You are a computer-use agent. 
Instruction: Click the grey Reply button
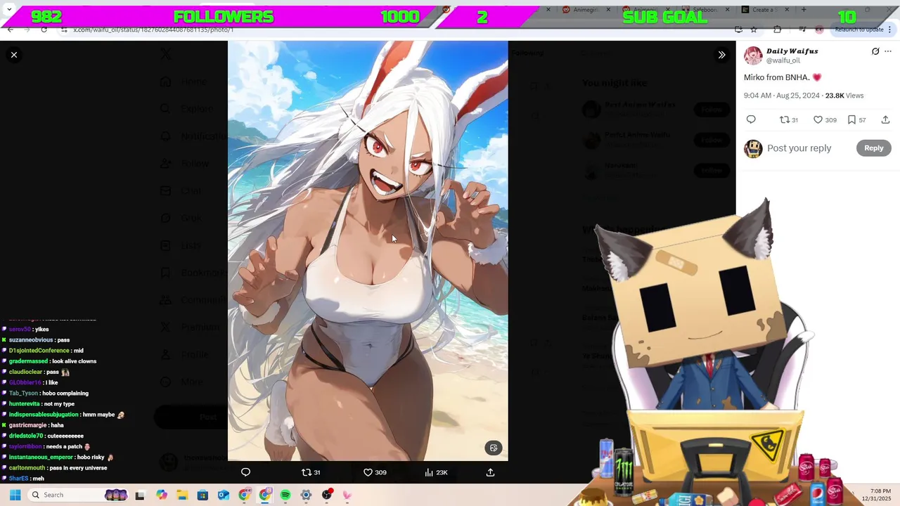click(x=873, y=148)
